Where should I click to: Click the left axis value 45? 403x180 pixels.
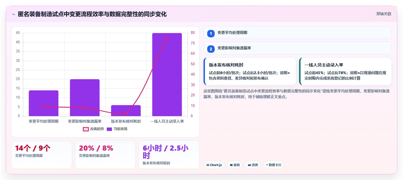click(18, 33)
